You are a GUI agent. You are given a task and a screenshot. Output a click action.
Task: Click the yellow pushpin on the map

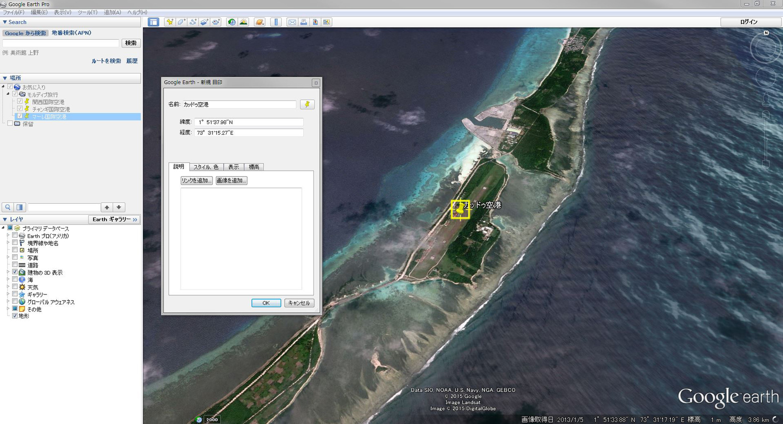pyautogui.click(x=460, y=209)
